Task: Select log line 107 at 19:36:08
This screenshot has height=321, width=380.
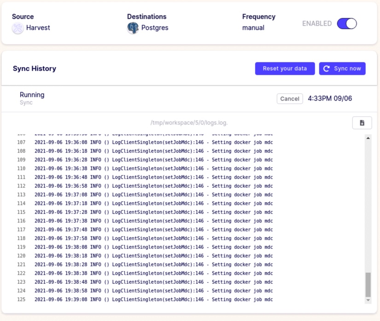Action: (x=145, y=142)
